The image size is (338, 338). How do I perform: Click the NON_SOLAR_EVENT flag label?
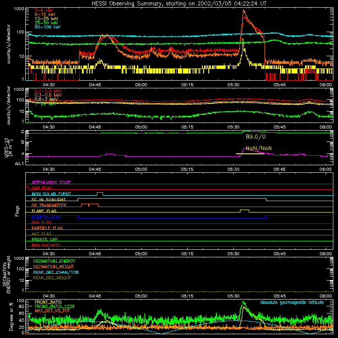[x=51, y=194]
